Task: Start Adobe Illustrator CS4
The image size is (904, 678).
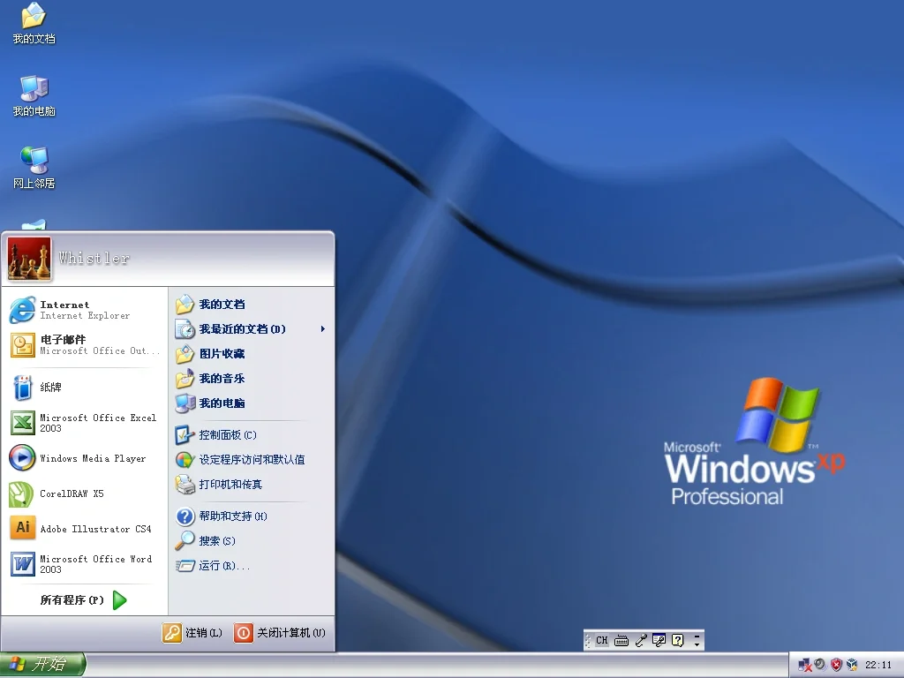Action: coord(84,528)
